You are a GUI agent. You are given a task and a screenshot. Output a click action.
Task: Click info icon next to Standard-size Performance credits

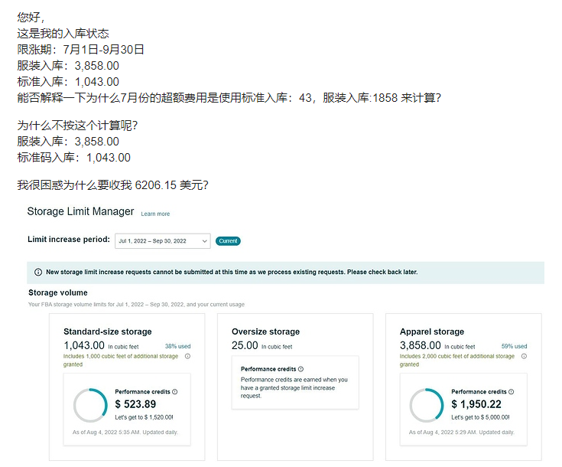pos(174,392)
